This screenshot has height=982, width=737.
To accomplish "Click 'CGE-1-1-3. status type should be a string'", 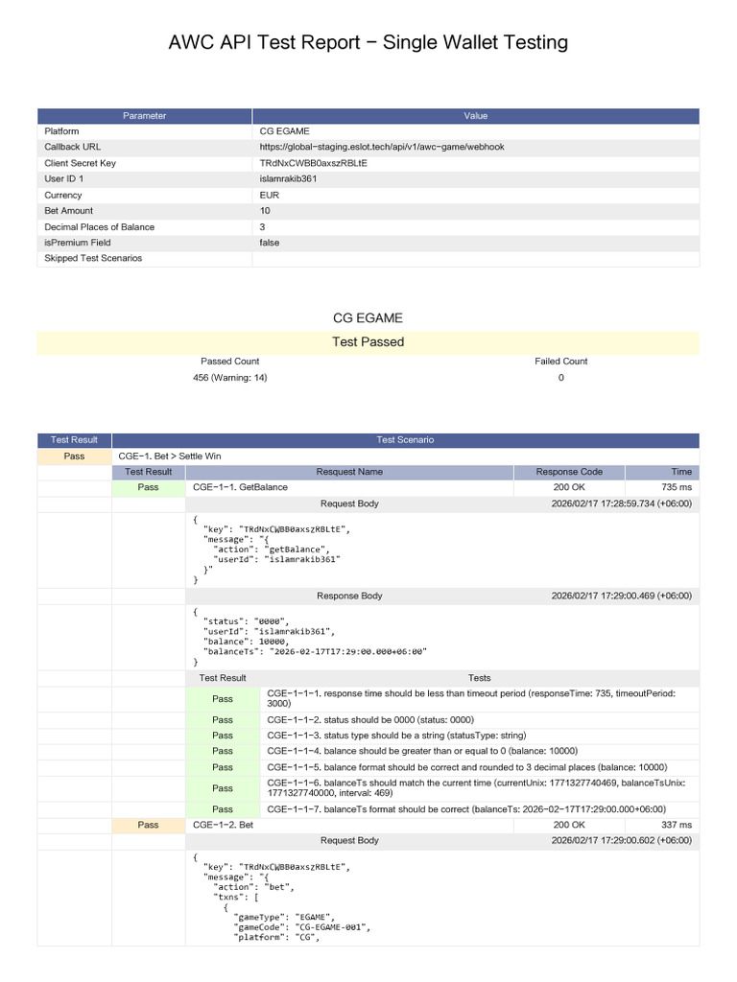I will (396, 736).
